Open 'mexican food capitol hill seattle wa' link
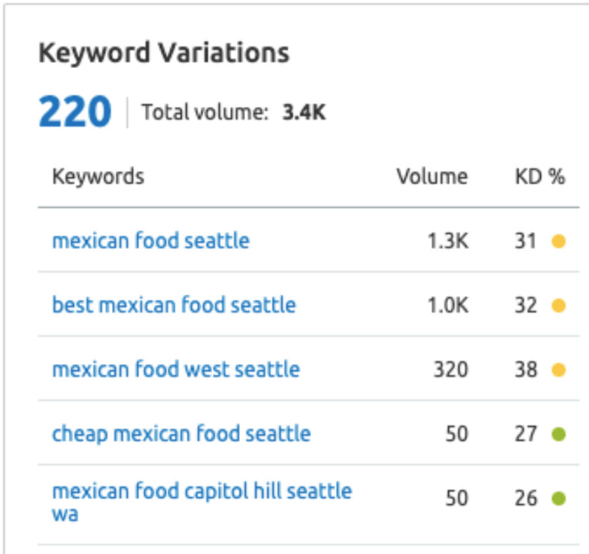The image size is (589, 554). (x=201, y=492)
